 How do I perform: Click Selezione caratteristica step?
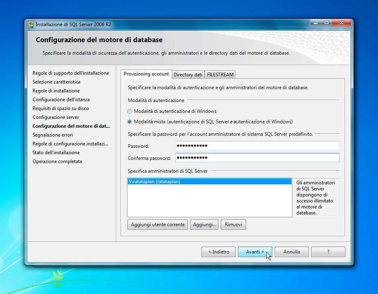click(56, 82)
